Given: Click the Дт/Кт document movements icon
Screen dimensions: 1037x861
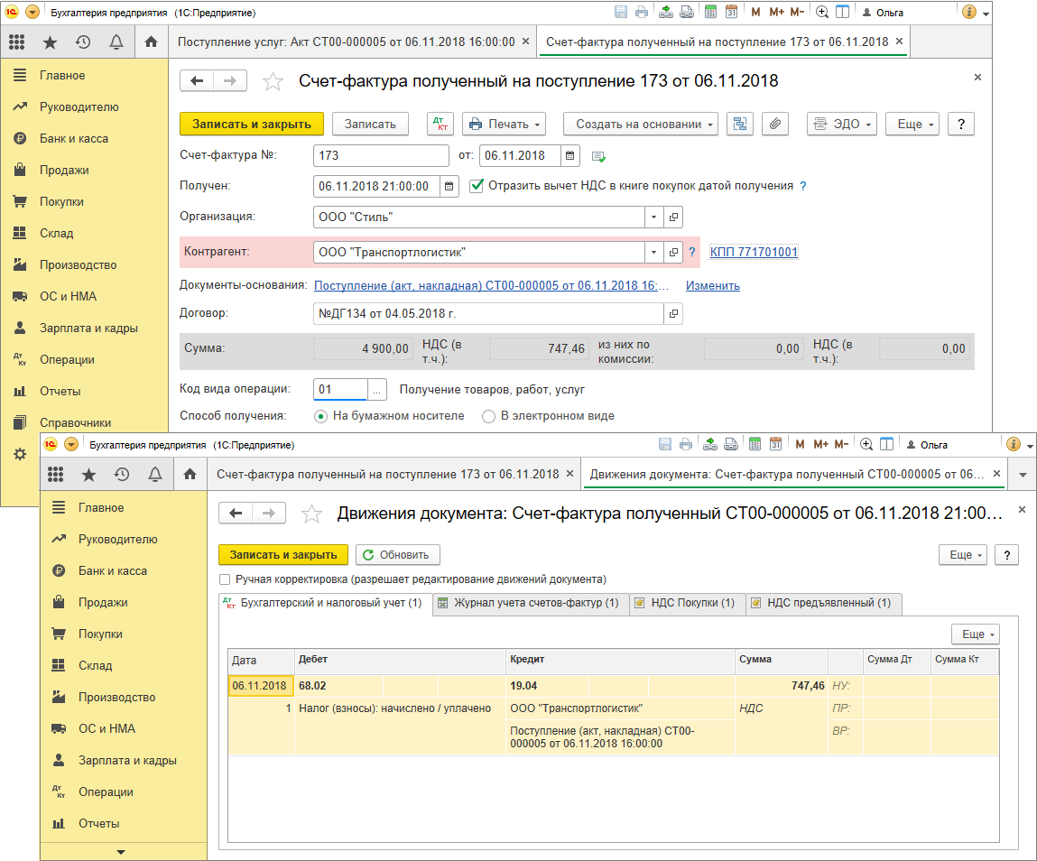Looking at the screenshot, I should coord(440,125).
